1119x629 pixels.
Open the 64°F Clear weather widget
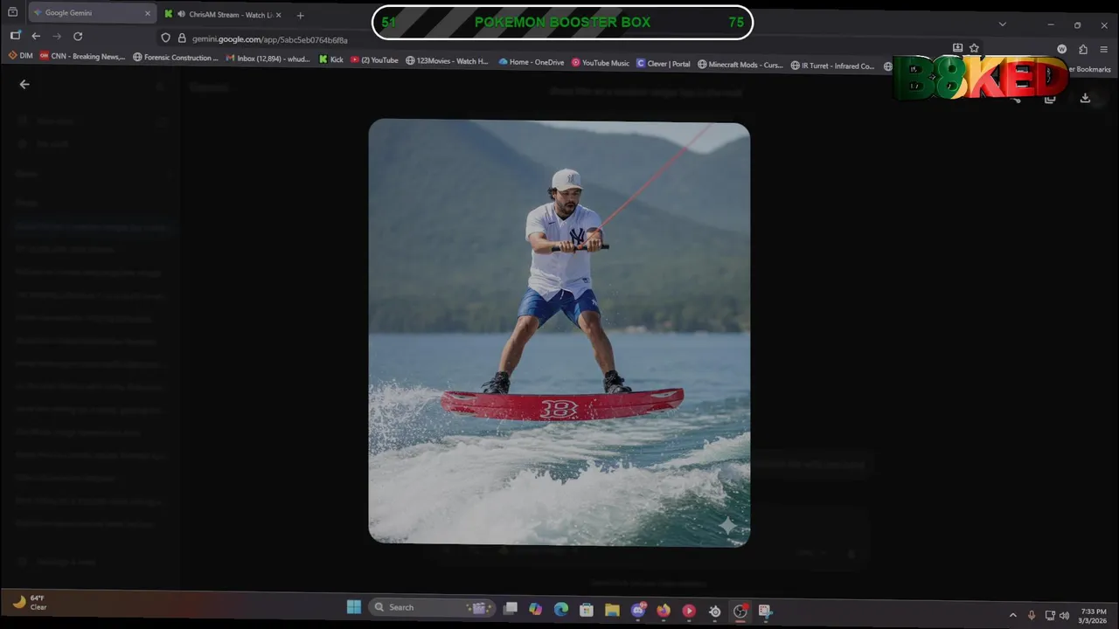tap(29, 602)
